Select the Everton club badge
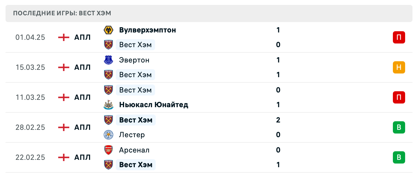The height and width of the screenshot is (177, 418). 108,60
